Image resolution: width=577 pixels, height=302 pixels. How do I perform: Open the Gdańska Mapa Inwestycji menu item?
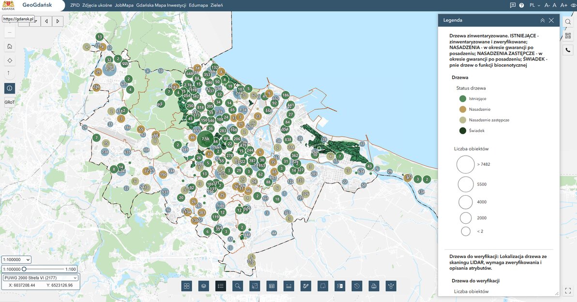point(161,5)
